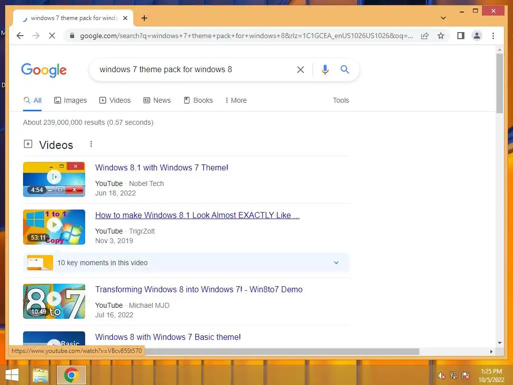Click the horizontal scrollbar thumb
Image resolution: width=513 pixels, height=385 pixels.
(282, 351)
